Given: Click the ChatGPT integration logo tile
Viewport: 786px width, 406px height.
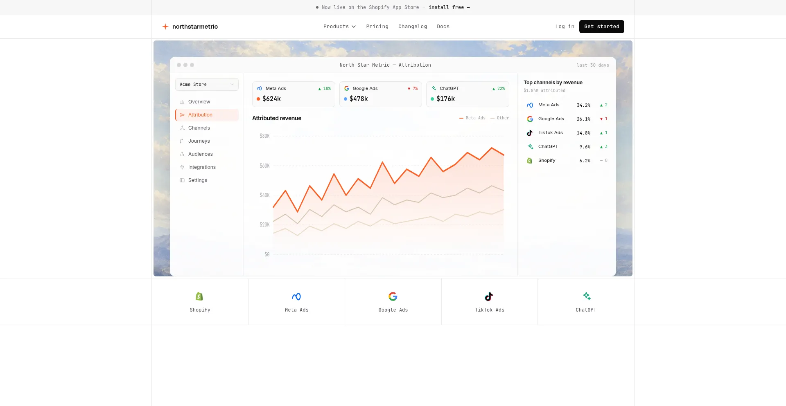Looking at the screenshot, I should [x=586, y=302].
